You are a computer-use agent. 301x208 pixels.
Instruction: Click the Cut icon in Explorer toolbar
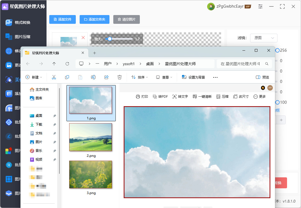click(54, 77)
